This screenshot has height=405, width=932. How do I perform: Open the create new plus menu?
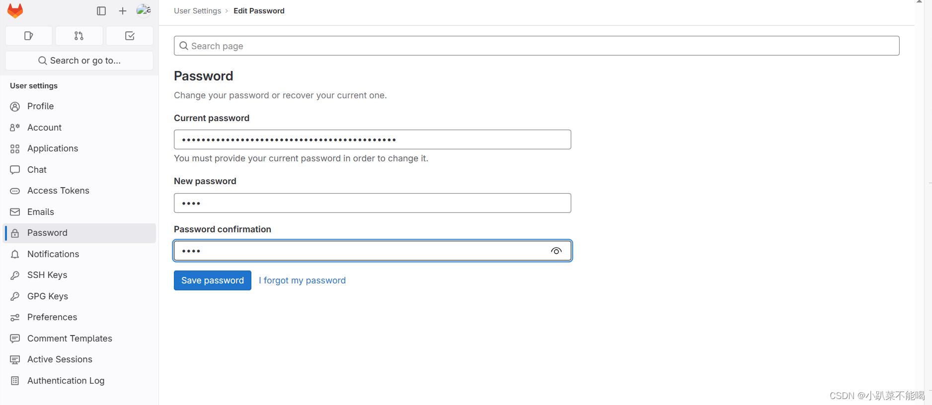pos(123,11)
